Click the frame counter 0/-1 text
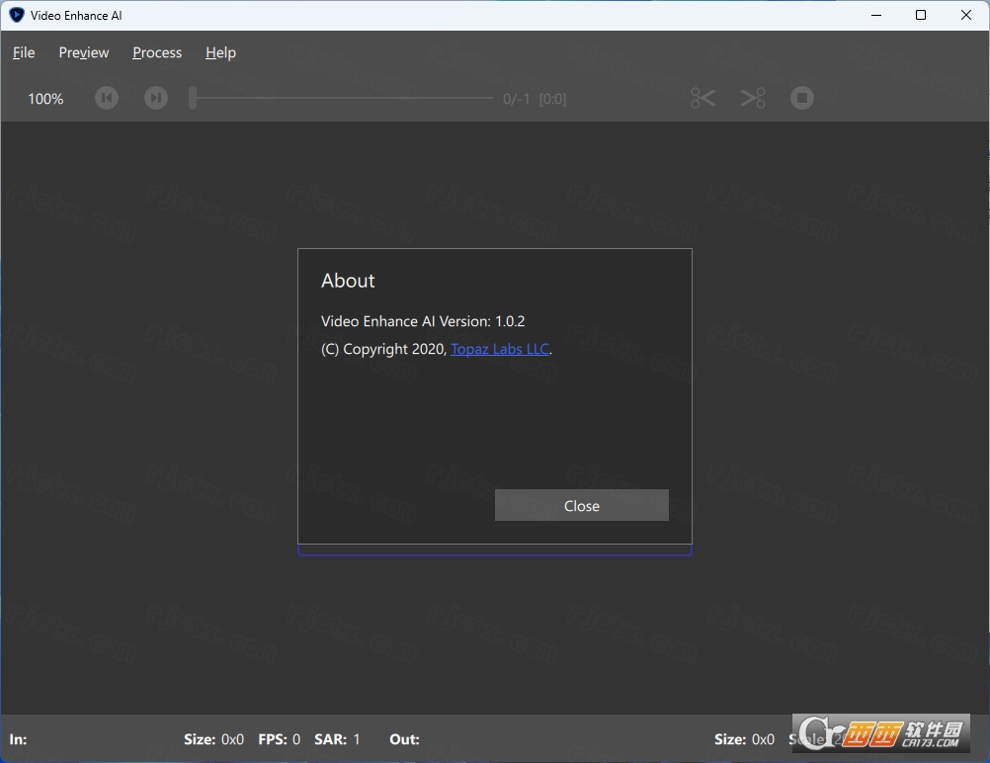Screen dimensions: 990x763 click(516, 99)
